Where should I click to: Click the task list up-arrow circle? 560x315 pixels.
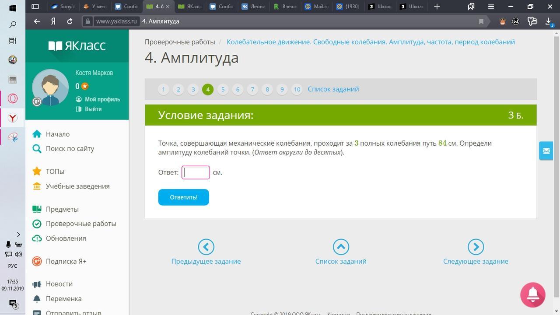click(x=341, y=247)
